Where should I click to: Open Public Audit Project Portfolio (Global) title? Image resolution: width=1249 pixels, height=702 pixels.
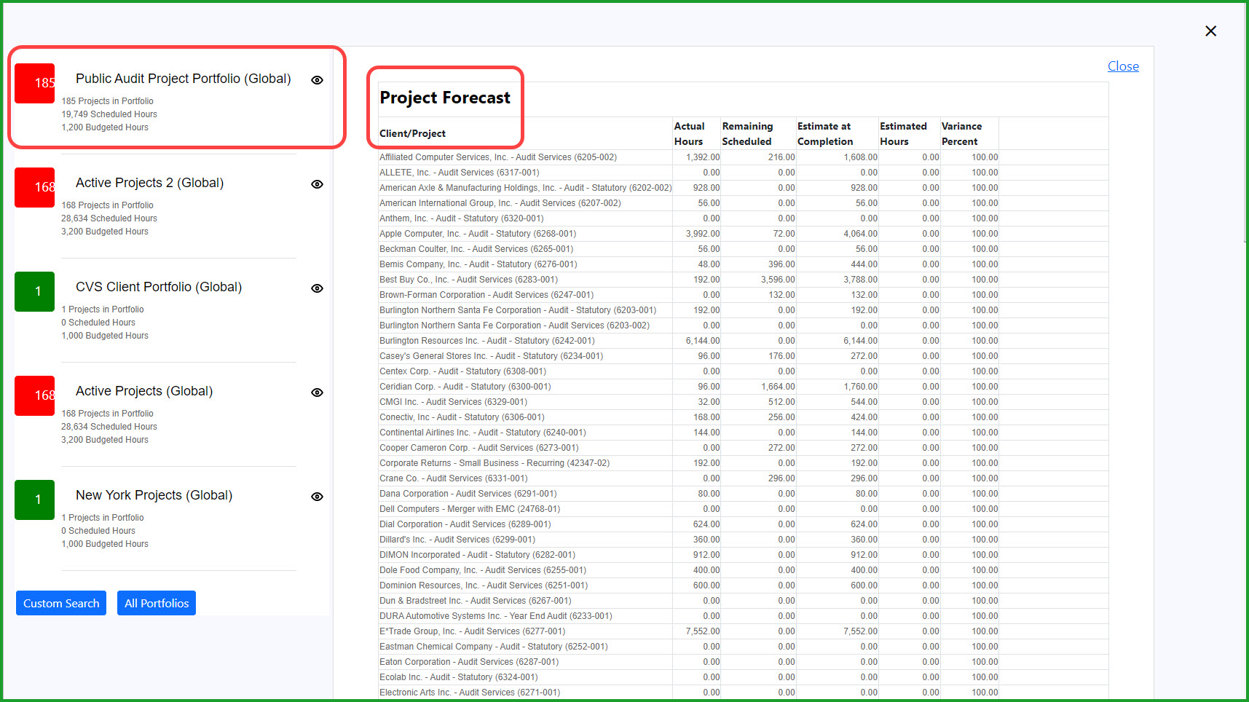point(184,79)
